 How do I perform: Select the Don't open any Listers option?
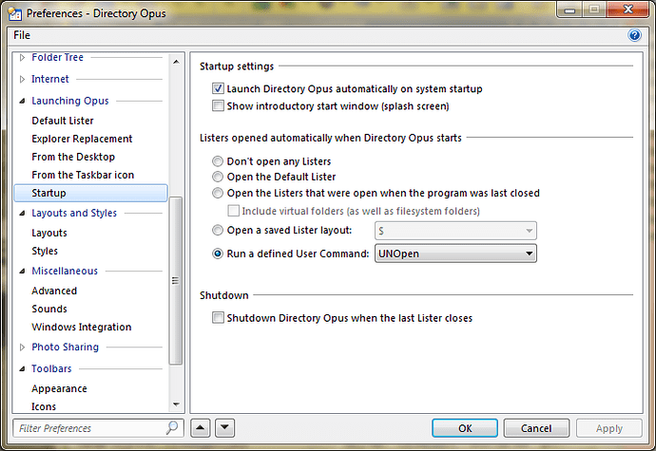pos(218,161)
